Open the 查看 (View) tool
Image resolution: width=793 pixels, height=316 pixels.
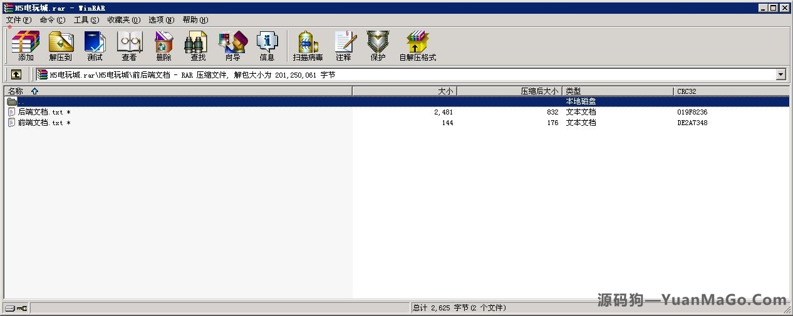[129, 46]
